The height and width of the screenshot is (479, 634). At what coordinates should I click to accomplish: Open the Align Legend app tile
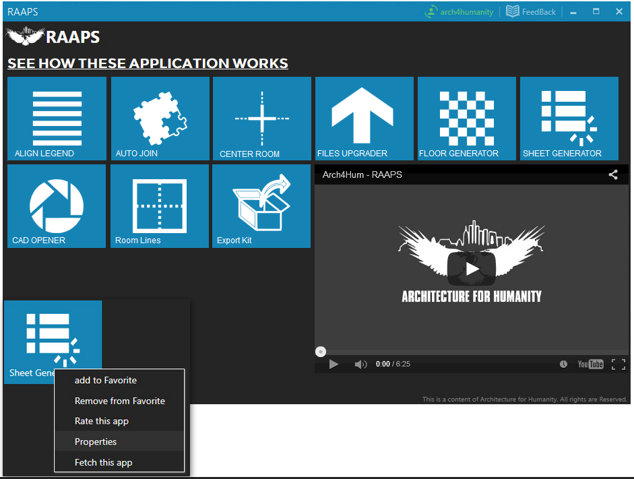pos(57,119)
